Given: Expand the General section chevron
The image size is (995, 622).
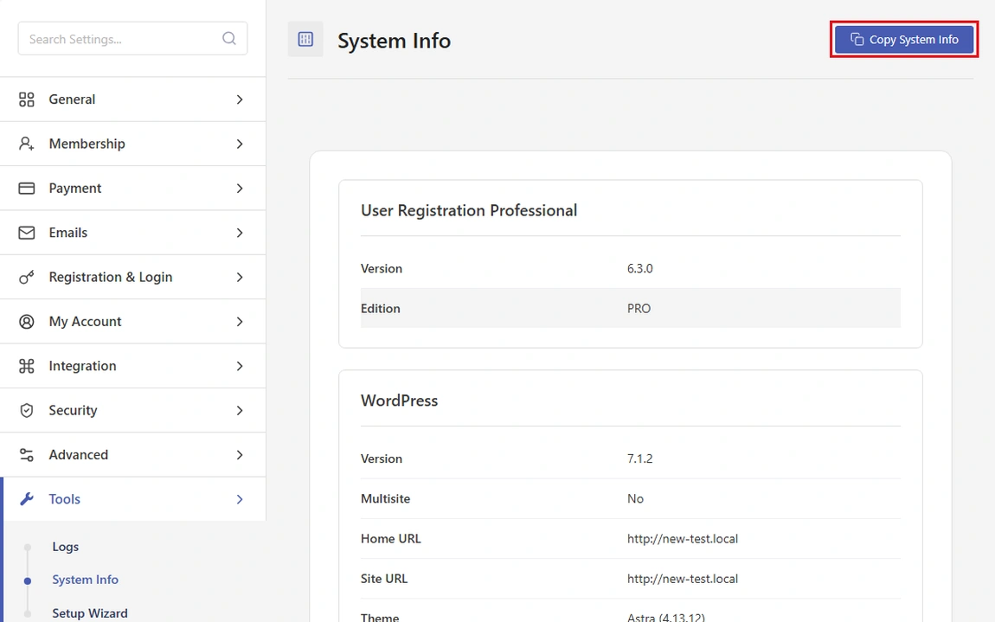Looking at the screenshot, I should [240, 99].
